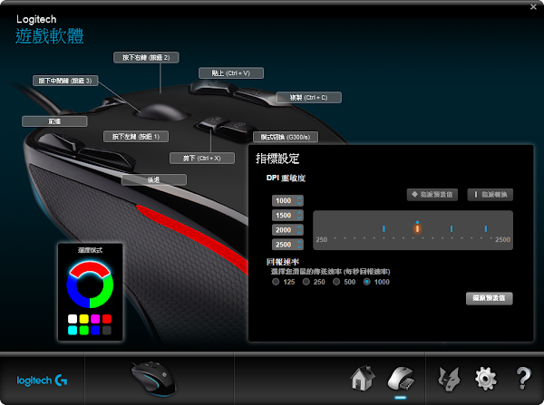Click the green mode segment of color ring

[105, 293]
